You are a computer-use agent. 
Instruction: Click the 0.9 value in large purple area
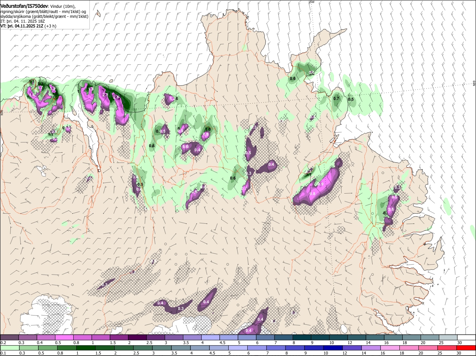click(x=321, y=184)
